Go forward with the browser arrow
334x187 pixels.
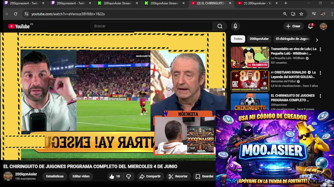coord(7,14)
